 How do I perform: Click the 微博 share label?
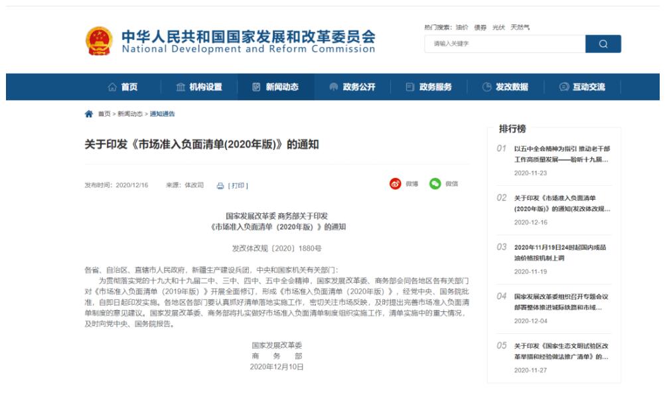click(x=411, y=184)
